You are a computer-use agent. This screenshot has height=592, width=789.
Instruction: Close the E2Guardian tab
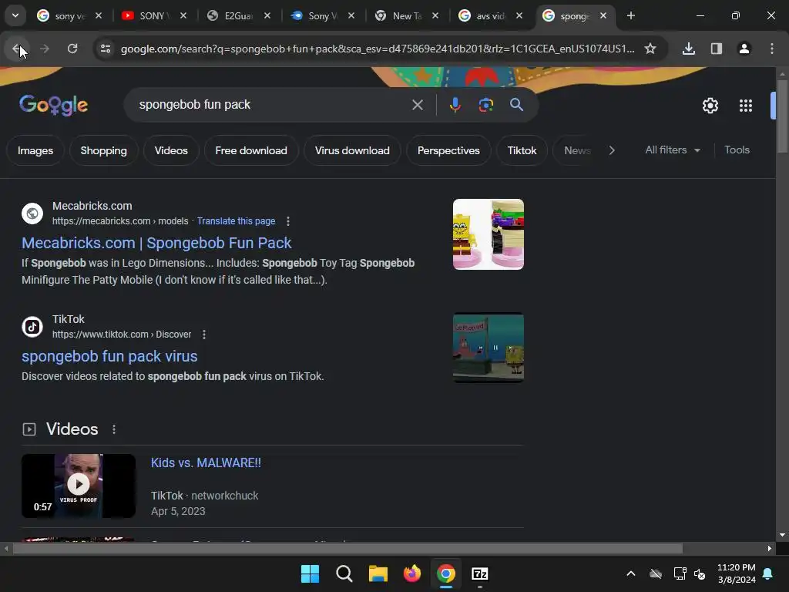(x=267, y=15)
